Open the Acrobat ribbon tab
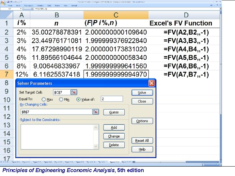The height and width of the screenshot is (176, 235). [74, 6]
